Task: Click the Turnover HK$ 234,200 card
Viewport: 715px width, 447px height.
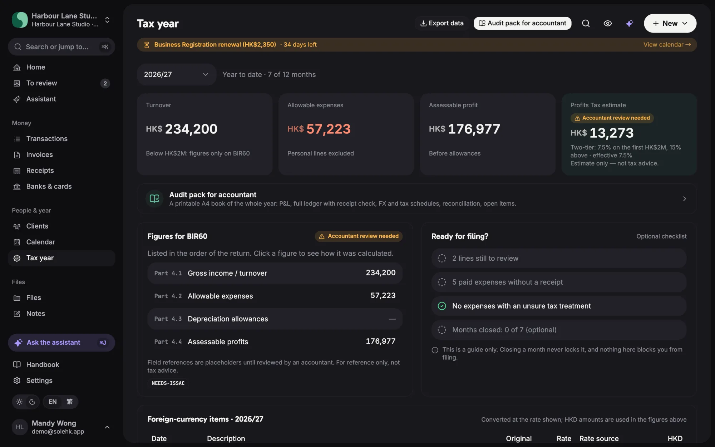Action: click(x=204, y=134)
